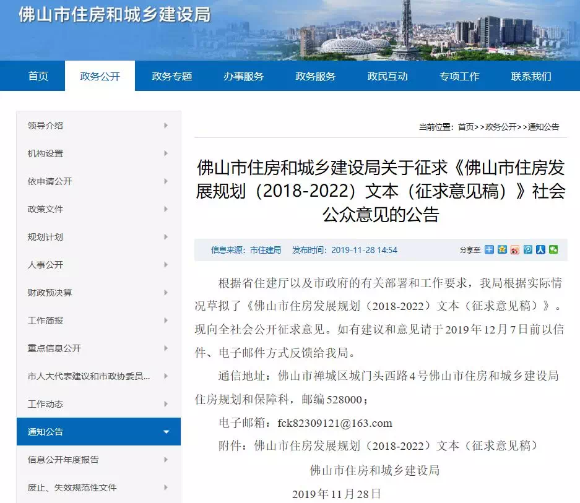Screen dimensions: 580x503
Task: Expand the 规划计划 sidebar arrow
Action: pyautogui.click(x=166, y=237)
